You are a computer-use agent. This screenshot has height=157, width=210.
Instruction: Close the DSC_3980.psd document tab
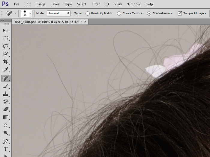(x=85, y=22)
